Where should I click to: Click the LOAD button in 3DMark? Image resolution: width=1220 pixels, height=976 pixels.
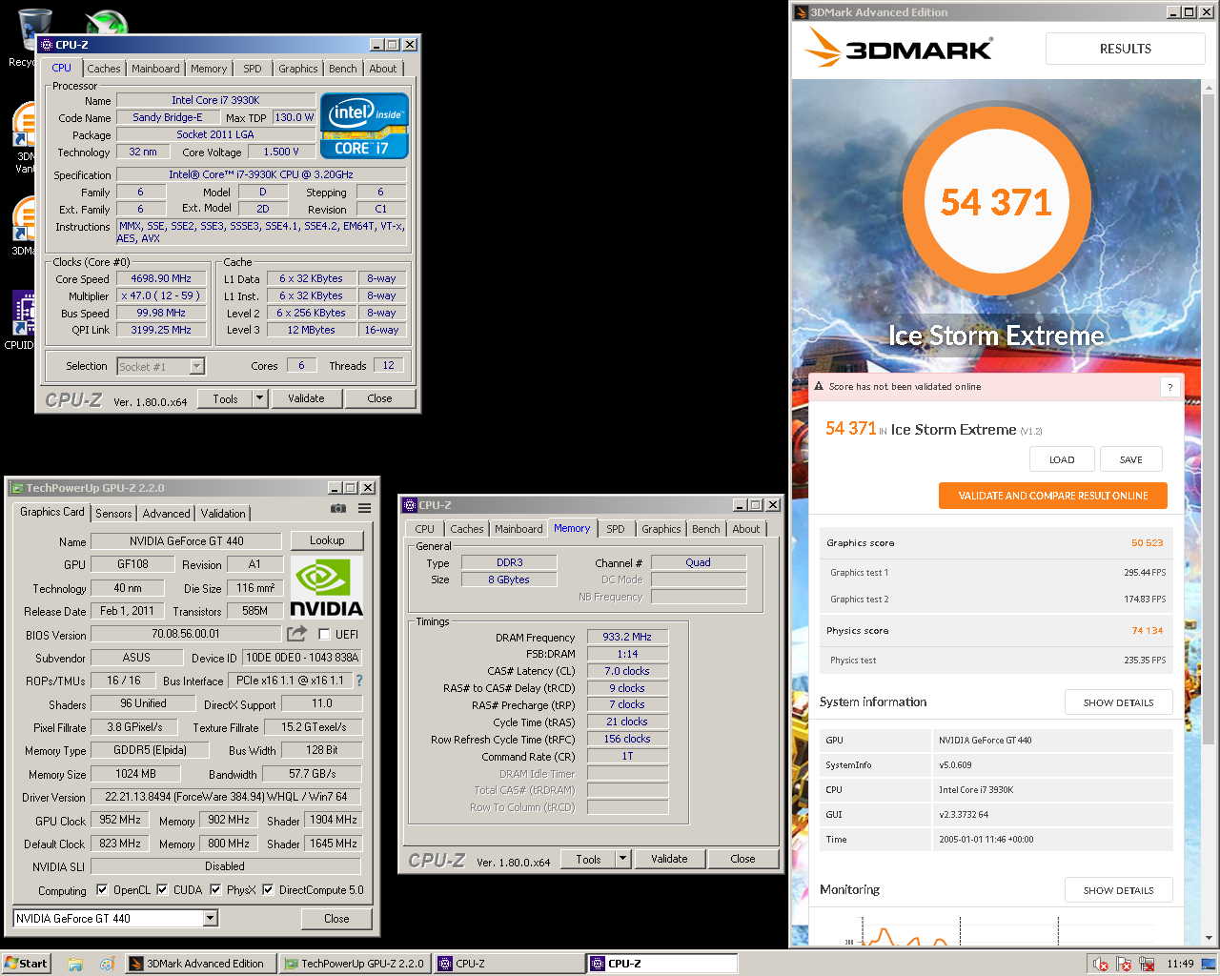(1062, 459)
